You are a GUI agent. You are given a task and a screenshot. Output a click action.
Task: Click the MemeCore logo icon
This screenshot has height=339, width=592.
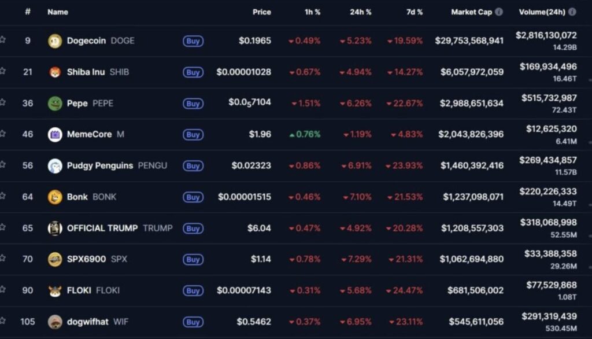coord(54,134)
